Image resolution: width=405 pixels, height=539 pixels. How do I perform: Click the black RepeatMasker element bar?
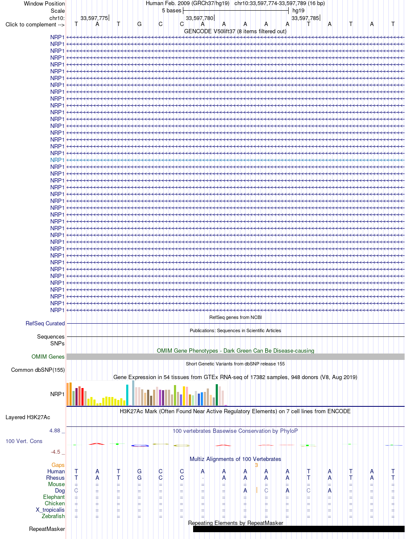299,529
